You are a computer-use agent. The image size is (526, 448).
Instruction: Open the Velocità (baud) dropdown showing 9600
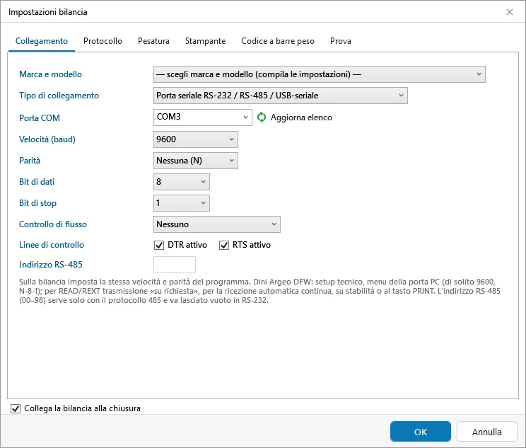pyautogui.click(x=196, y=139)
